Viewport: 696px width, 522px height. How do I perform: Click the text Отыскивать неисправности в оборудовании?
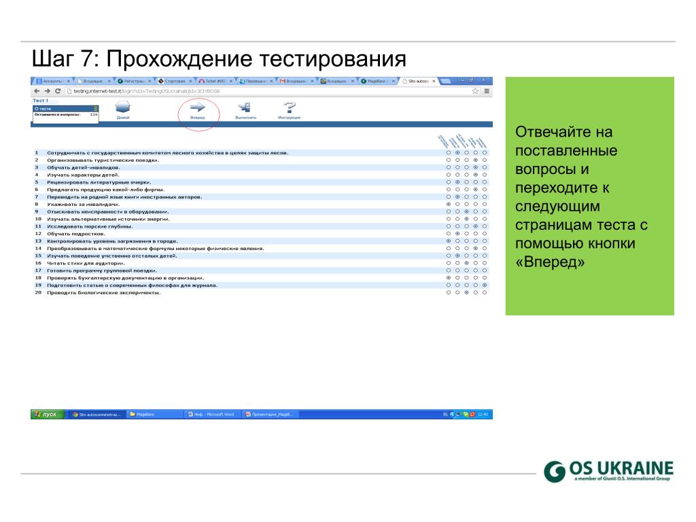(108, 212)
